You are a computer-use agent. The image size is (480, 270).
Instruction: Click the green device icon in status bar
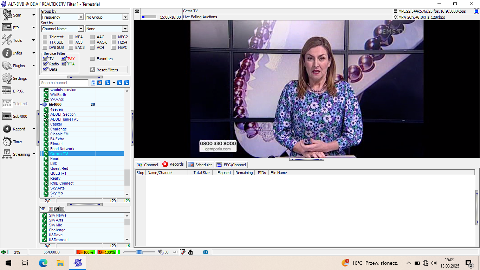pyautogui.click(x=4, y=252)
